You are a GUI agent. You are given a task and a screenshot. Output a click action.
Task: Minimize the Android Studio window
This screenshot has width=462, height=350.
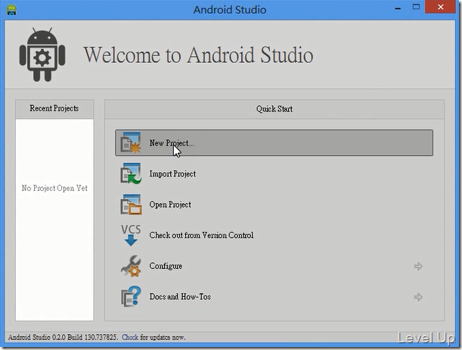pyautogui.click(x=398, y=7)
